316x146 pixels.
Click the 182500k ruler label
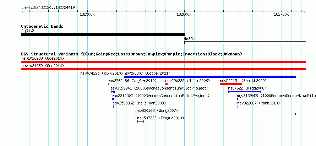coord(87,14)
